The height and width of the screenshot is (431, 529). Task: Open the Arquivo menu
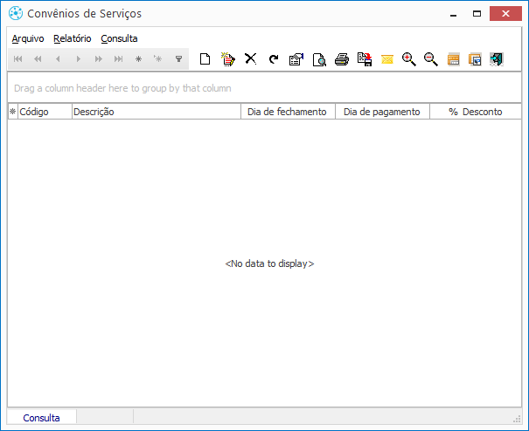[28, 38]
